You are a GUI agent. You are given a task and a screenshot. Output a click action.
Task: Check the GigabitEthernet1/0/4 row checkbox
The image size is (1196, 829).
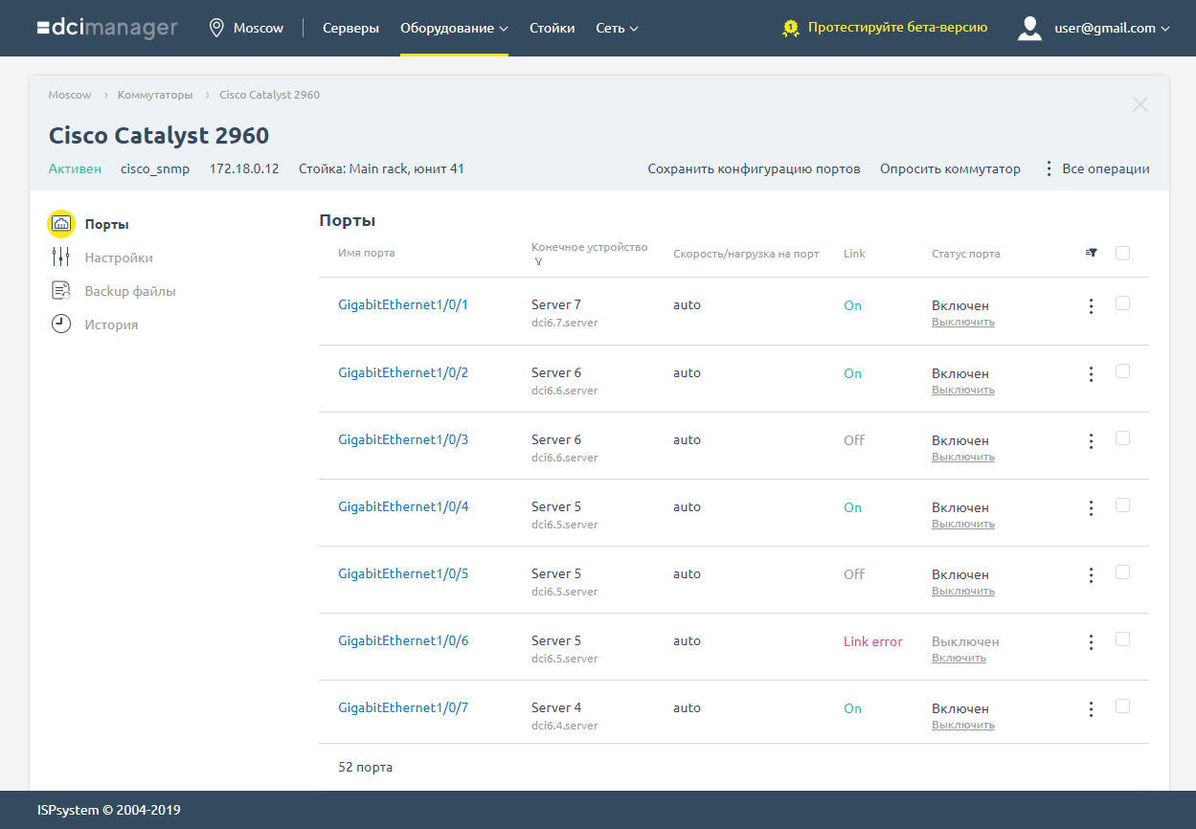1123,505
